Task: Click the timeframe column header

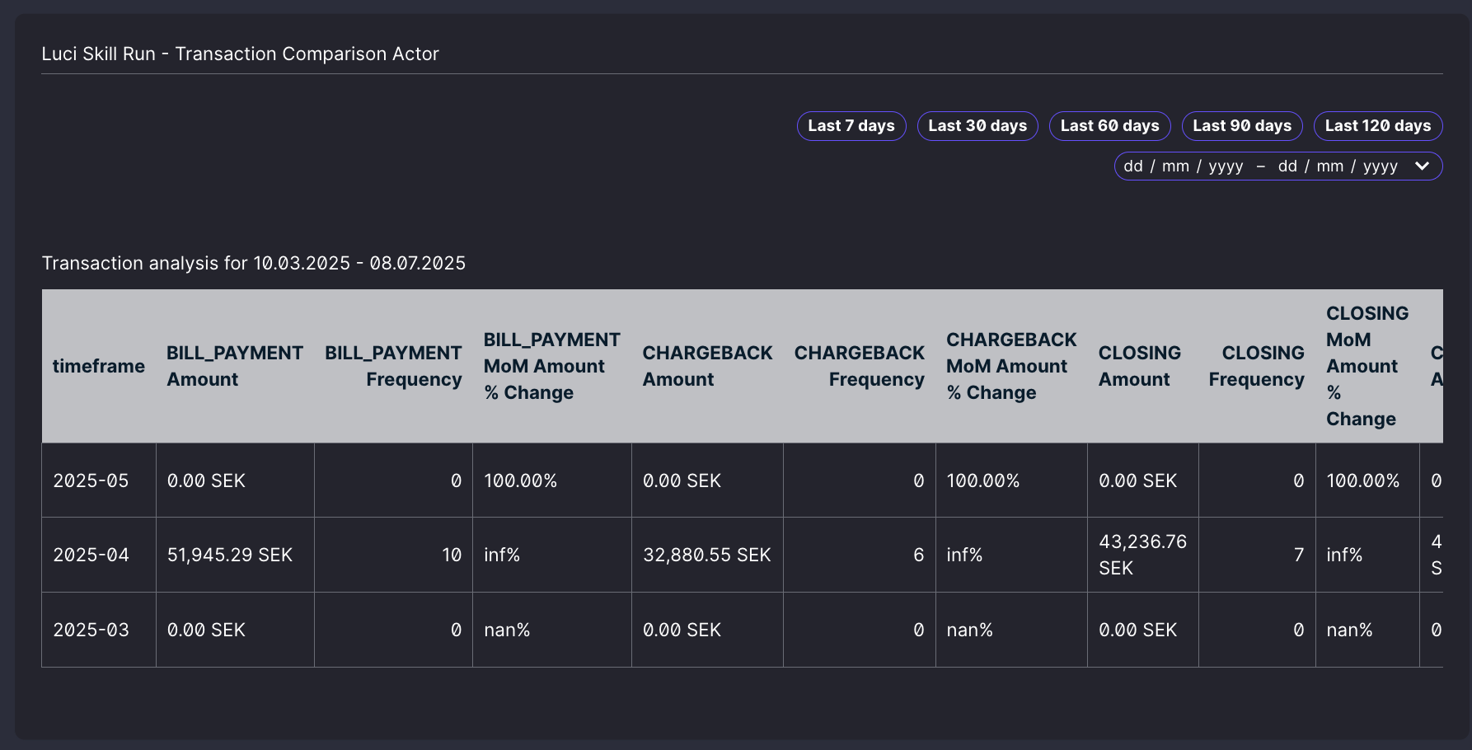Action: tap(99, 366)
